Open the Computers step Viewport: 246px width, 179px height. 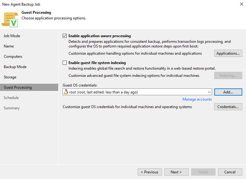click(x=13, y=56)
